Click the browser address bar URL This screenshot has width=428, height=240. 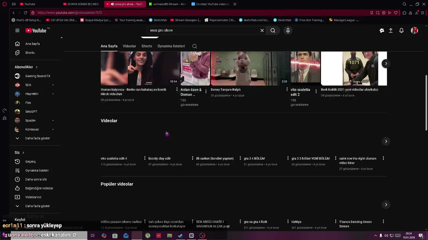[x=70, y=13]
